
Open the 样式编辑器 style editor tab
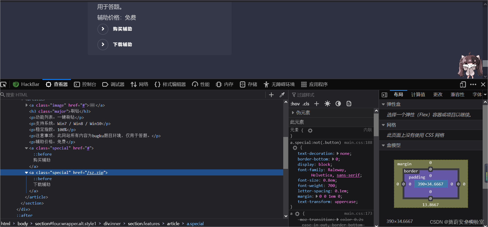pyautogui.click(x=170, y=84)
